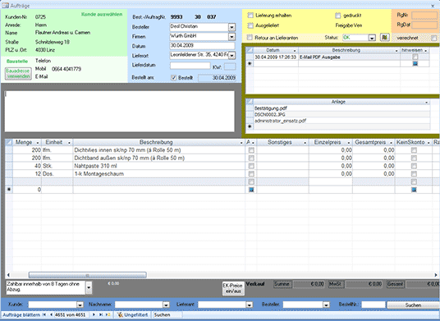The width and height of the screenshot is (440, 321).
Task: Open the Kunde search dropdown
Action: click(80, 305)
